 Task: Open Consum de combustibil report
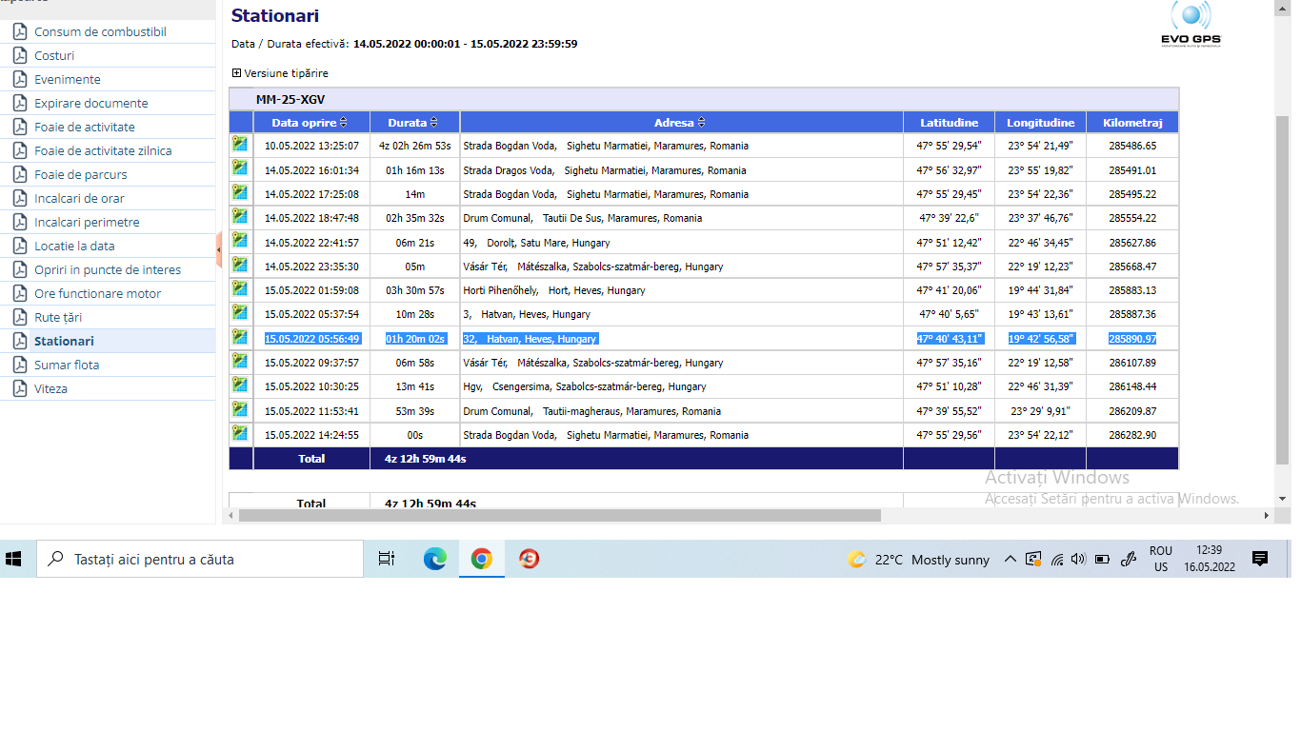100,31
